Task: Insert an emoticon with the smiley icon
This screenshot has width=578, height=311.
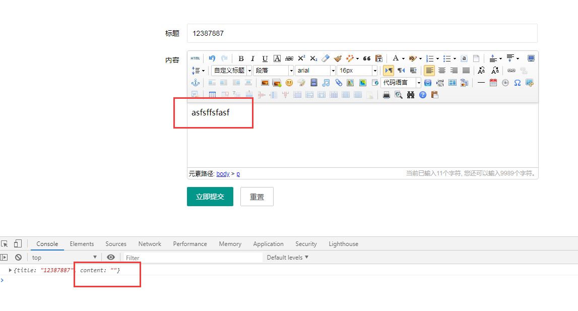Action: [x=289, y=83]
